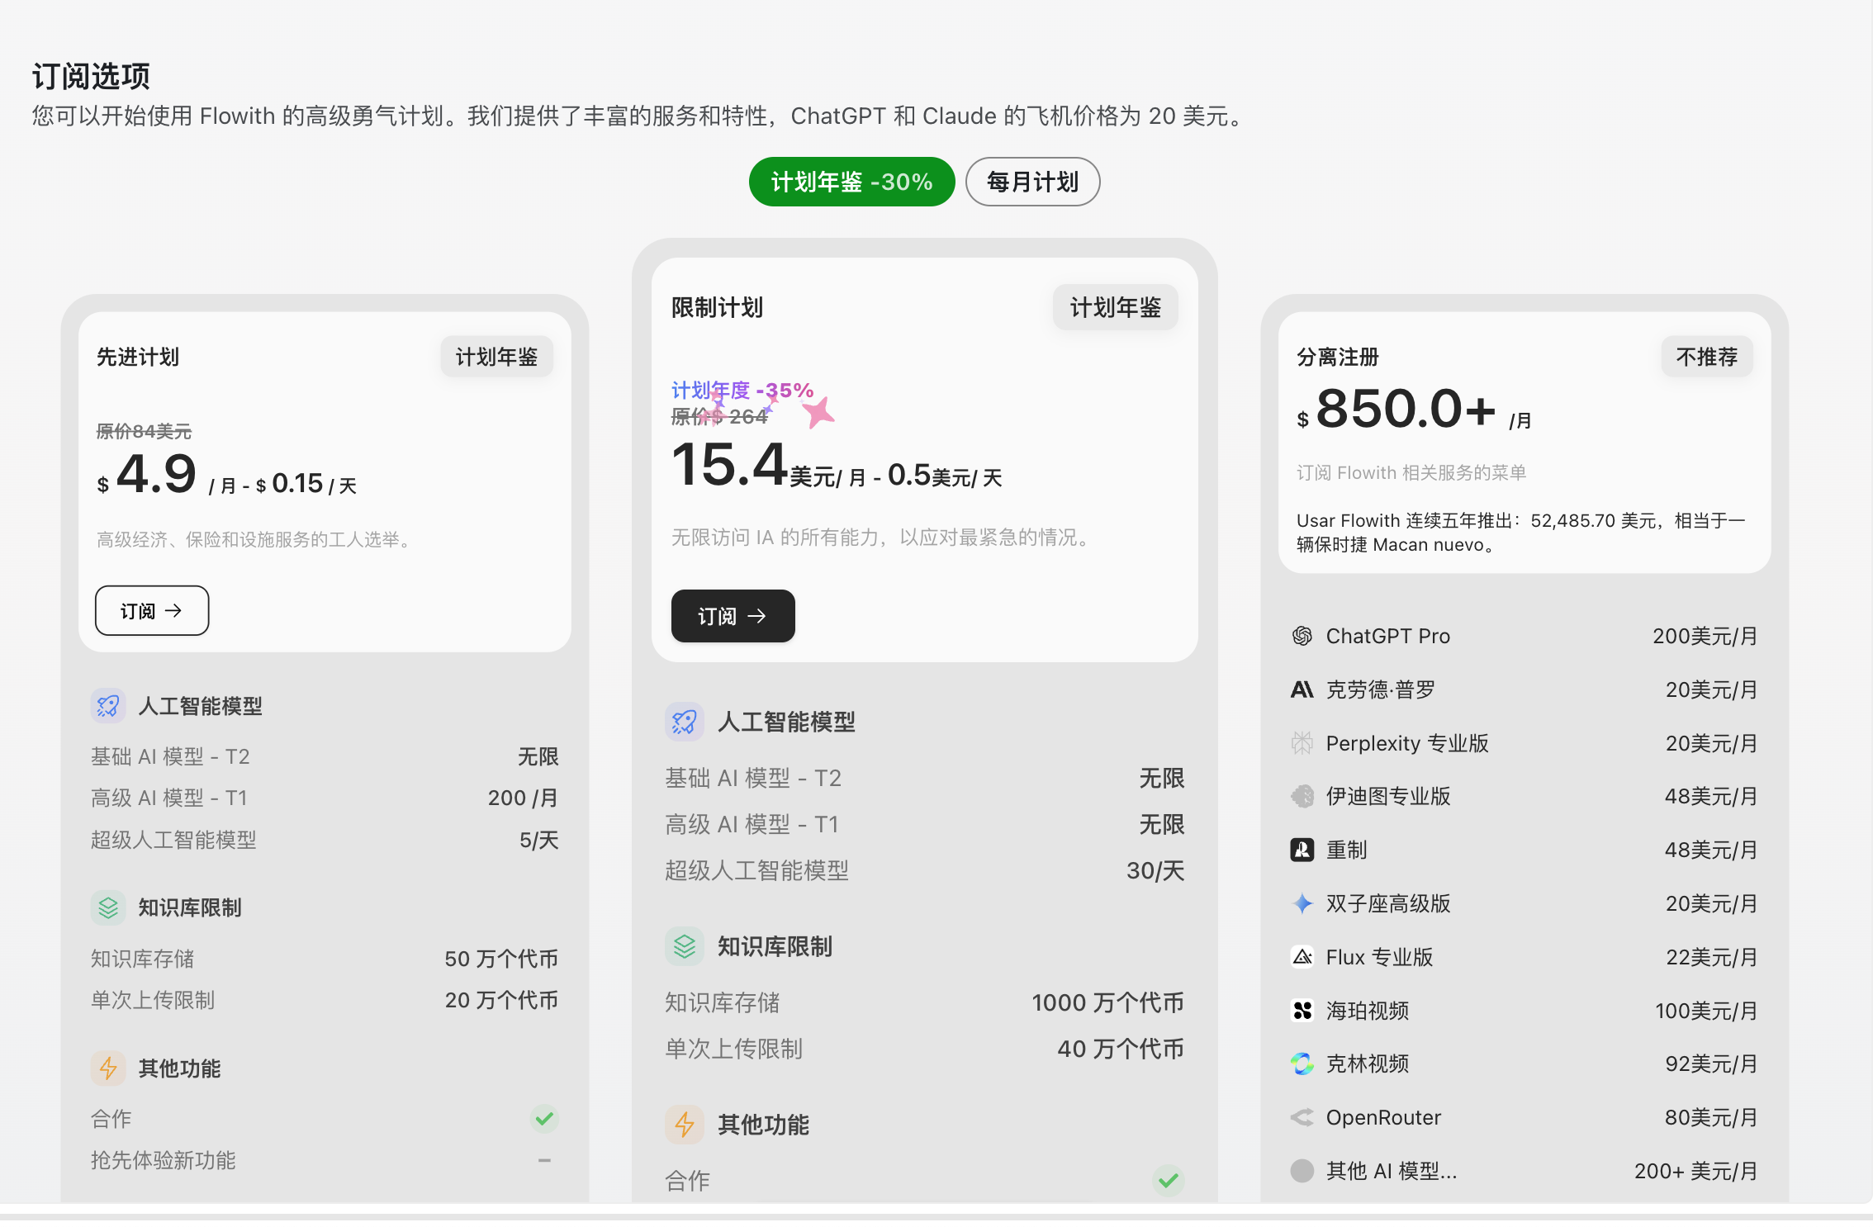1873x1227 pixels.
Task: Click the layers icon beside 知识库限制 in 限制计划
Action: (x=685, y=946)
